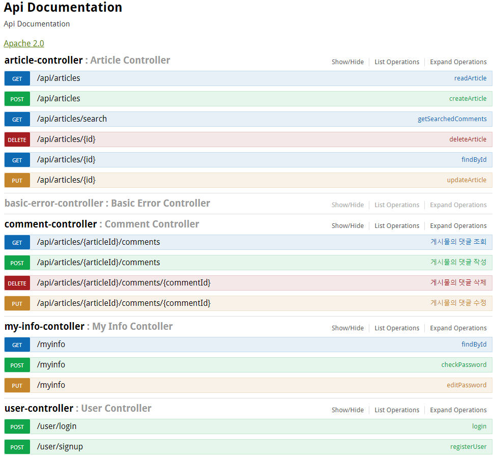Toggle Show/Hide for comment-controller
Viewport: 495px width, 457px height.
click(347, 225)
